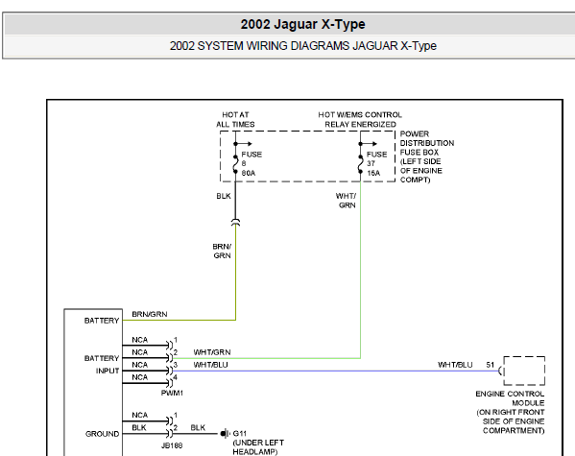Select "WHT/BLU" label near pin 51

coord(455,365)
